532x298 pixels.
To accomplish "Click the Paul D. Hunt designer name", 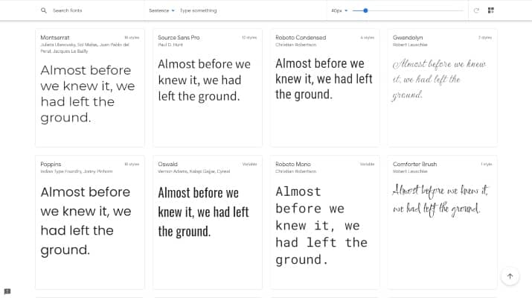I will click(x=170, y=45).
